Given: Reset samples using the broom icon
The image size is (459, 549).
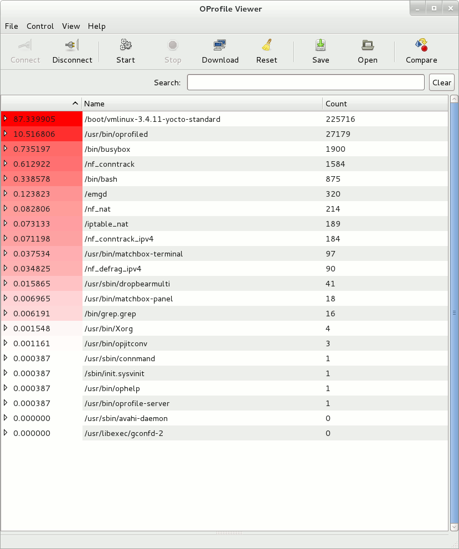Looking at the screenshot, I should [x=266, y=45].
